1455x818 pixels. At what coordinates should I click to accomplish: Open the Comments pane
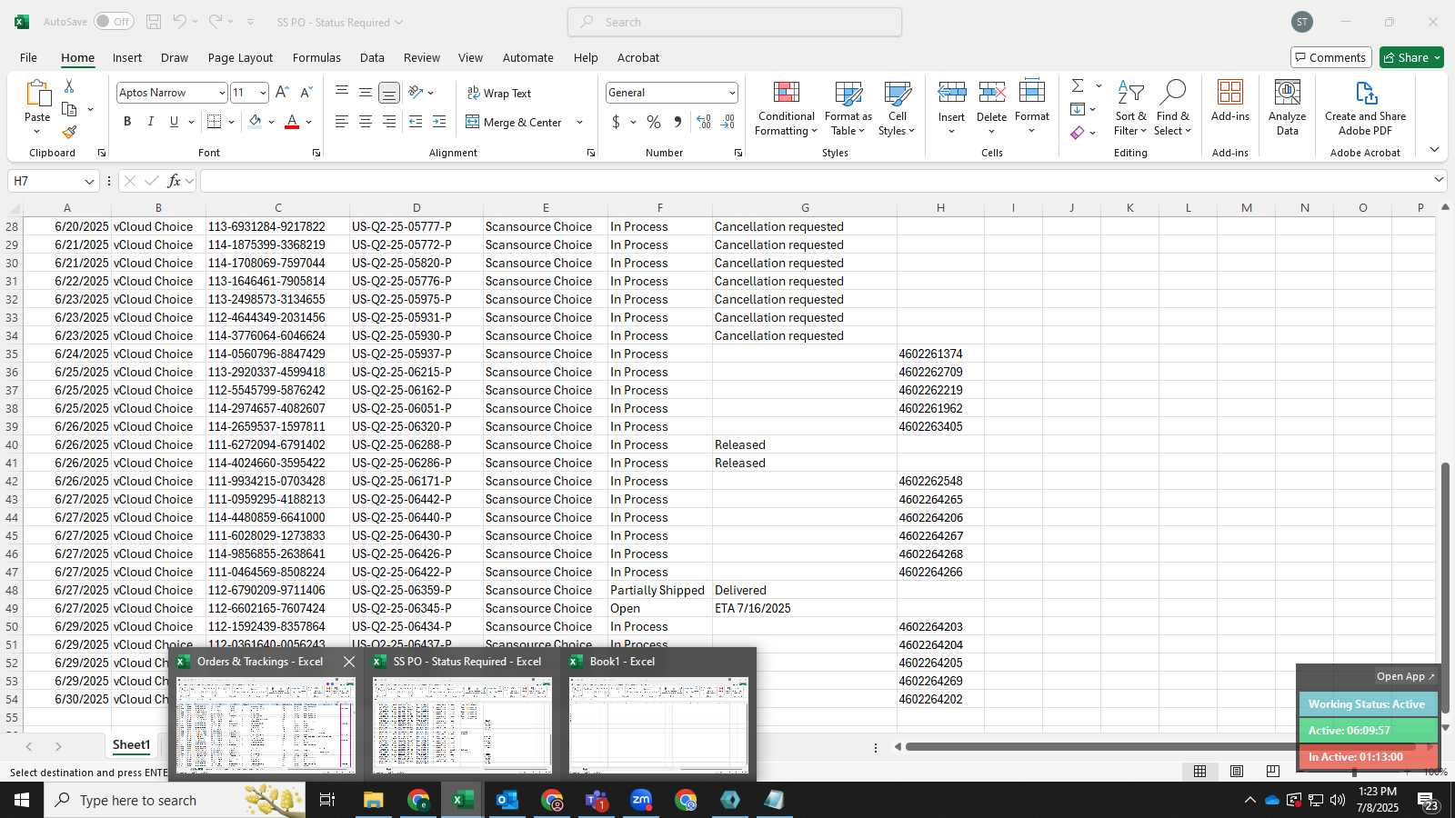click(x=1330, y=57)
